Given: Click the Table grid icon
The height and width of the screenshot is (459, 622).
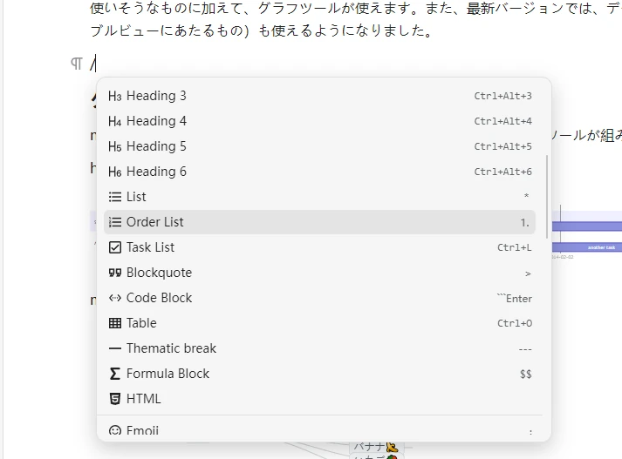Looking at the screenshot, I should 115,323.
